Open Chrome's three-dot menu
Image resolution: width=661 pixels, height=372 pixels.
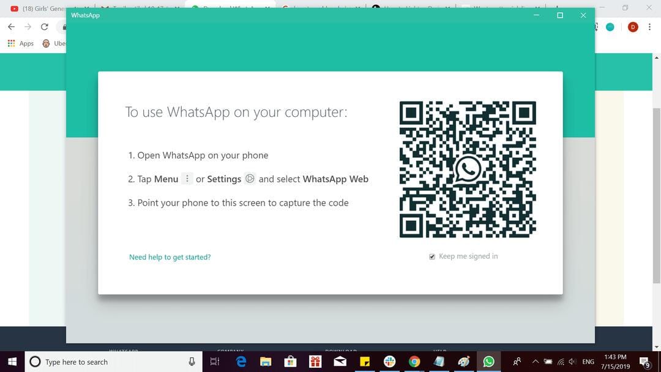click(x=649, y=27)
